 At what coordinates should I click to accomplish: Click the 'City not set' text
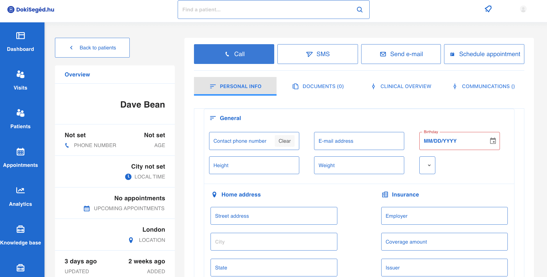point(148,167)
